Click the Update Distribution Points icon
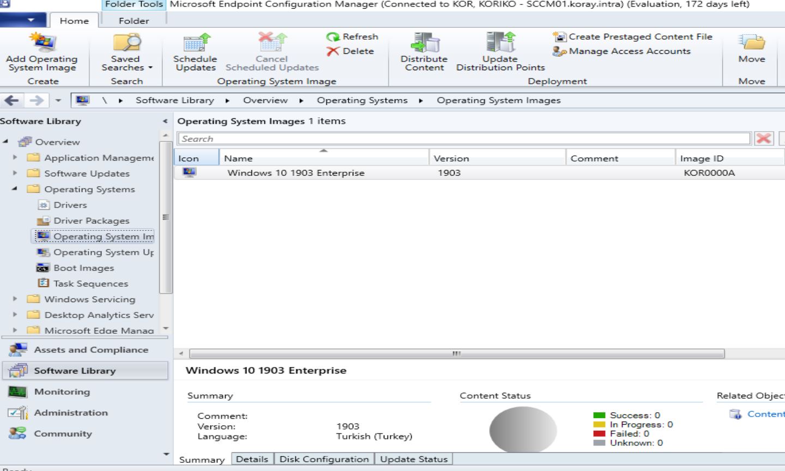 499,52
